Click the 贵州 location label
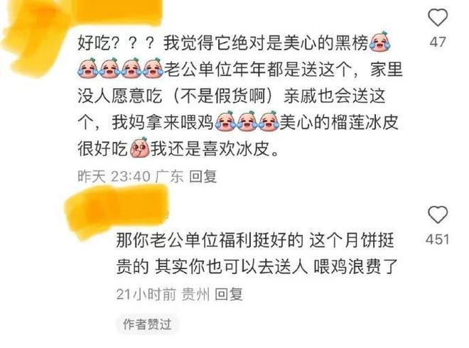 [x=195, y=294]
